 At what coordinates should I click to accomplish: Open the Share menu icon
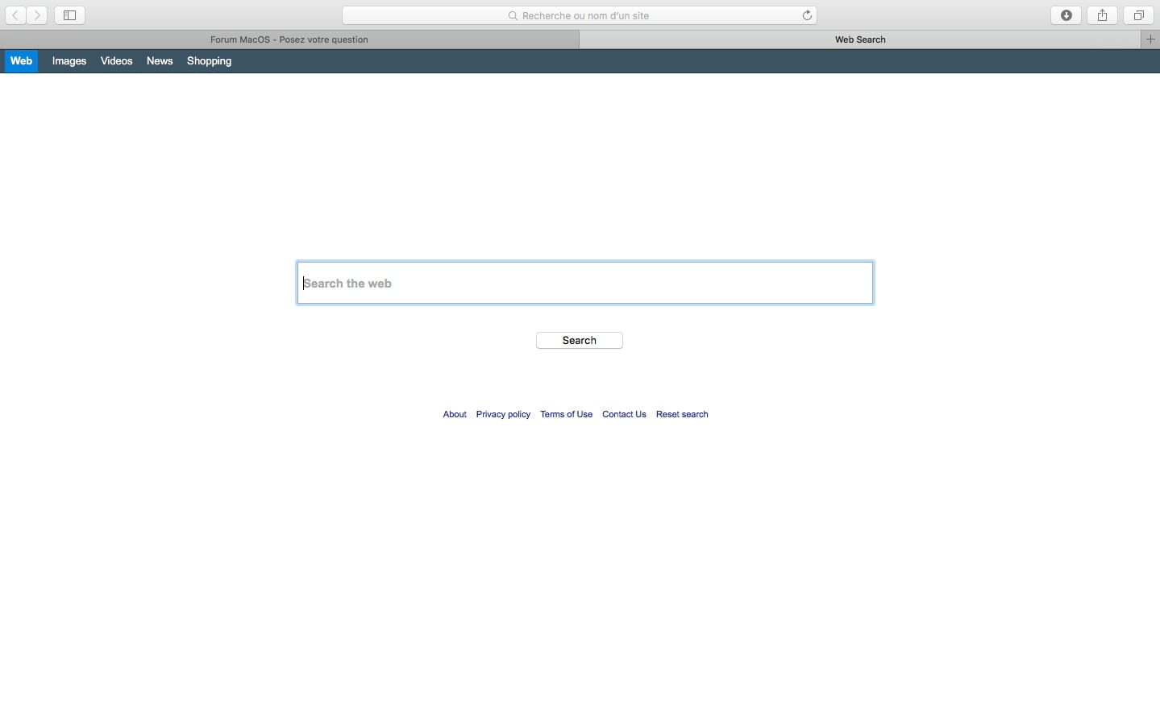click(1102, 15)
